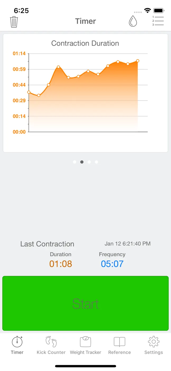Tap the Jan 12 6:21:40 PM timestamp
171x371 pixels.
click(x=128, y=244)
